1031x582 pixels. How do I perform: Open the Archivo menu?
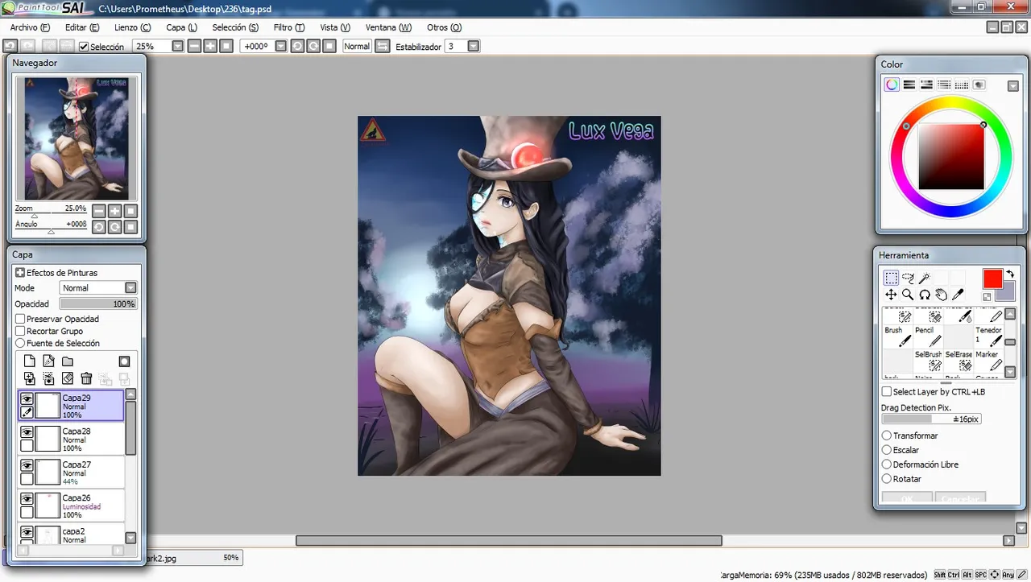tap(30, 27)
